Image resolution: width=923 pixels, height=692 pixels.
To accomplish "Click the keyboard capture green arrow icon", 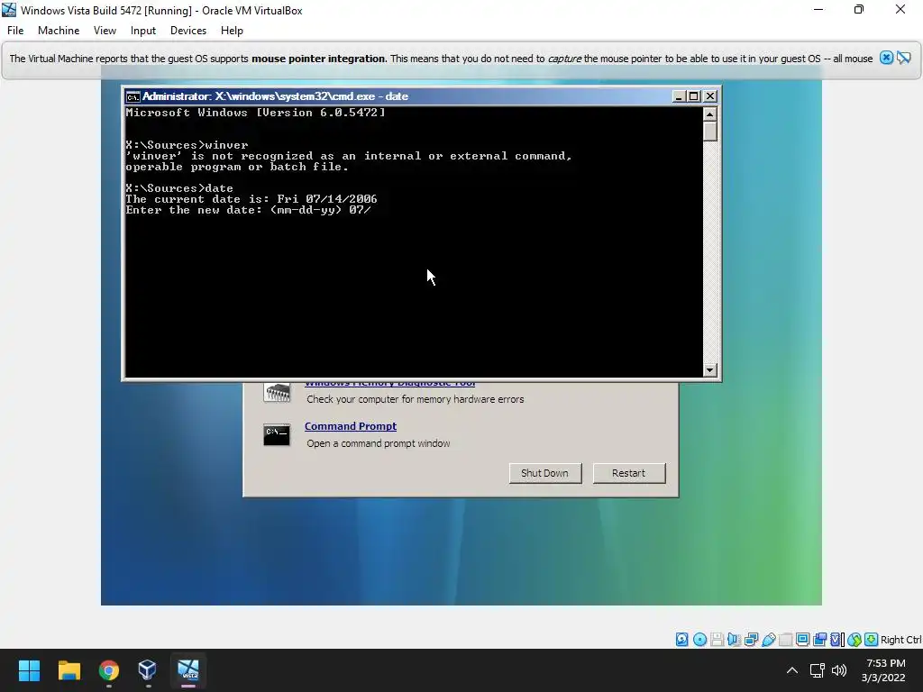I will tap(872, 640).
